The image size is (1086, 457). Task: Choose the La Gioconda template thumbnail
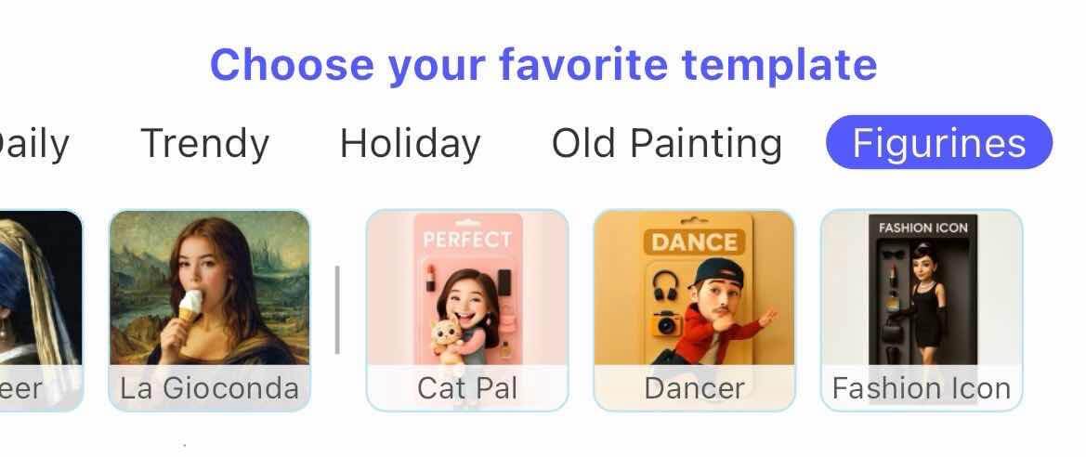pos(210,310)
